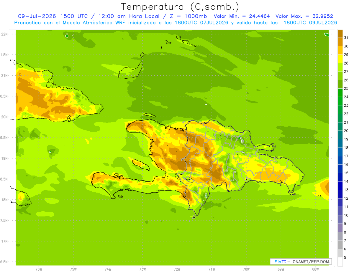354x273 pixels.
Task: Select the 'Valor Min. = 24.4464' text
Action: click(242, 16)
